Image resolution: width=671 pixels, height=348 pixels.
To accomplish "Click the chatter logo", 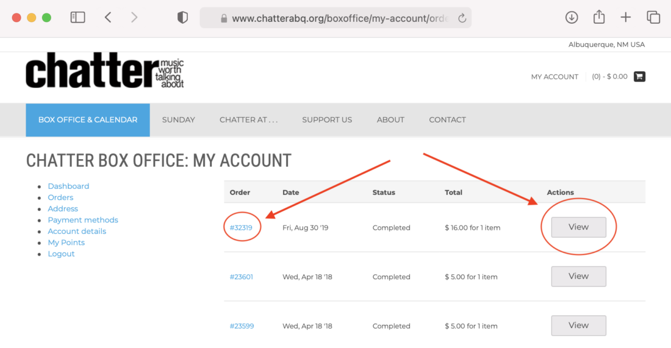I will [105, 71].
